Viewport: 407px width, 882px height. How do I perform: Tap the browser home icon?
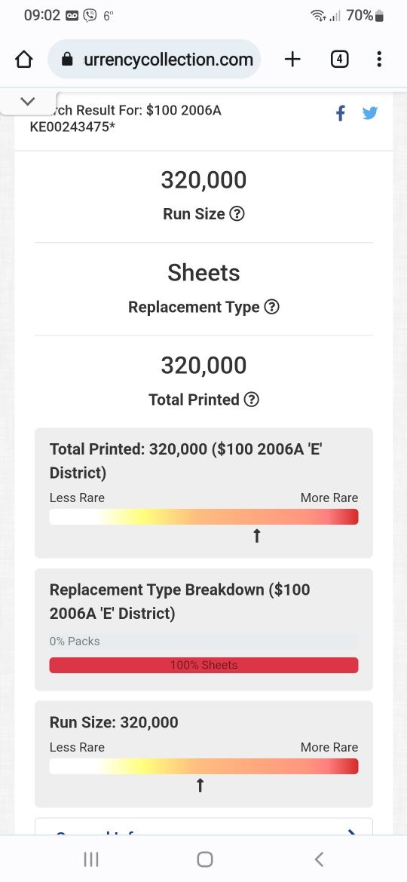click(x=23, y=59)
